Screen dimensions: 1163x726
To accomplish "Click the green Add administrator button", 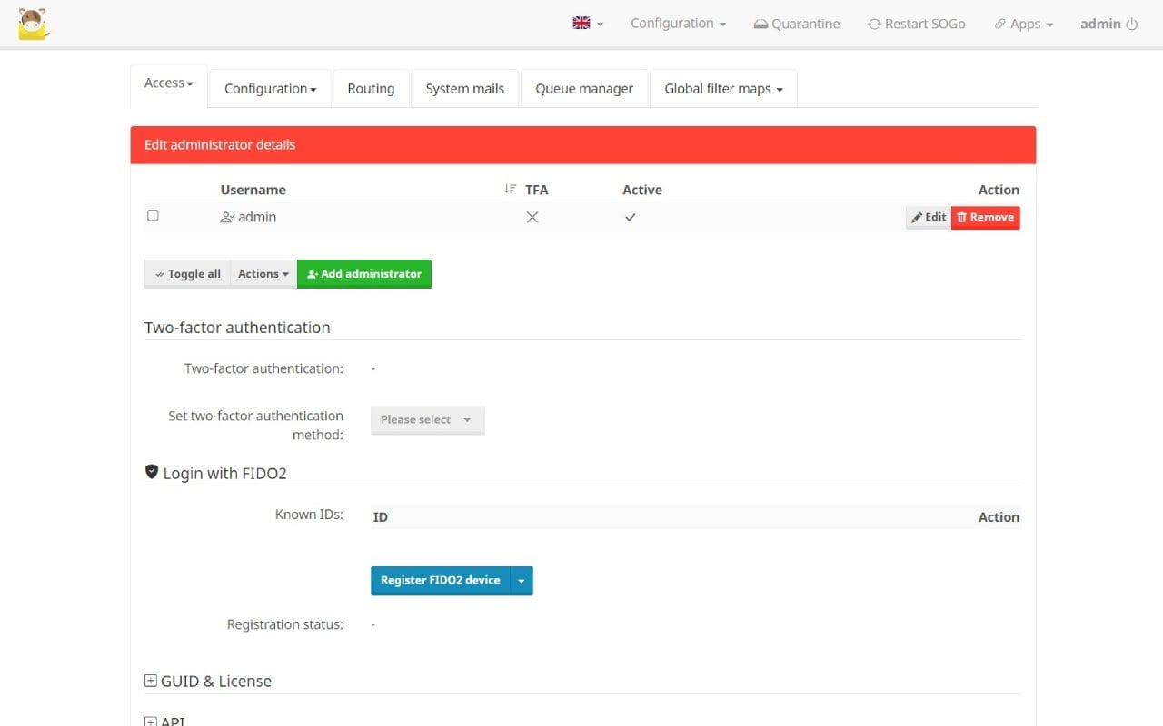I will 363,273.
